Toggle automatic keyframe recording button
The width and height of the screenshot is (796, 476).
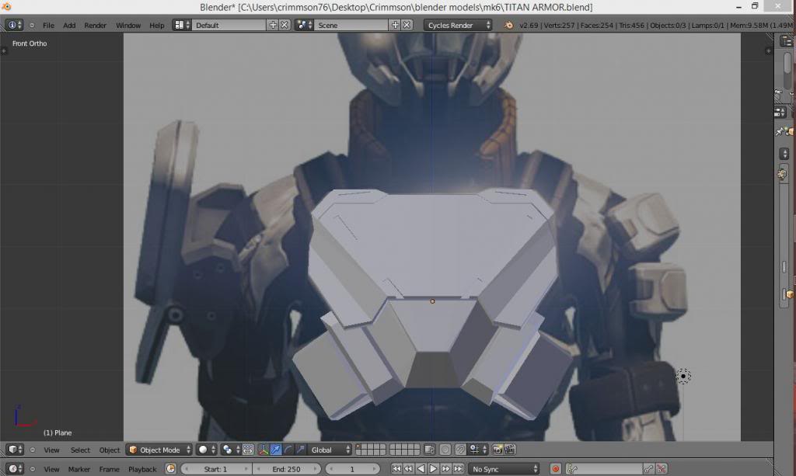tap(555, 469)
